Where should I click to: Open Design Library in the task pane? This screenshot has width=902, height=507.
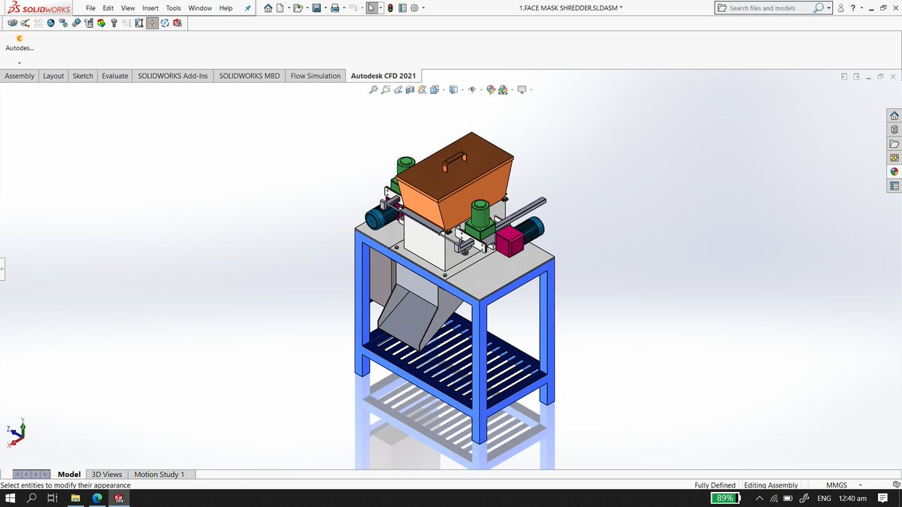tap(894, 130)
